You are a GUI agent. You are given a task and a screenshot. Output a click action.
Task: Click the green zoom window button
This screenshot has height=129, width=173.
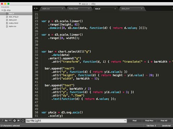coord(8,4)
